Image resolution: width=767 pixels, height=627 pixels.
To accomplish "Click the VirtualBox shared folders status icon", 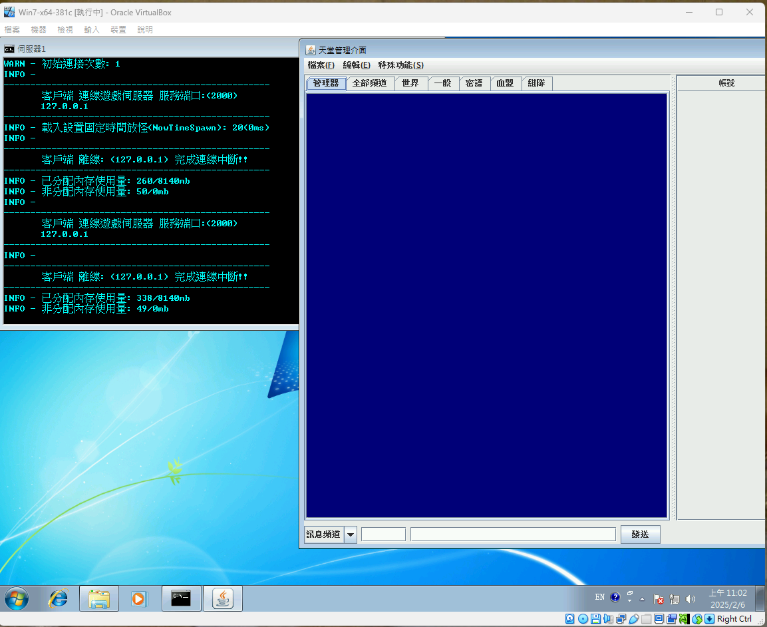I will tap(647, 618).
